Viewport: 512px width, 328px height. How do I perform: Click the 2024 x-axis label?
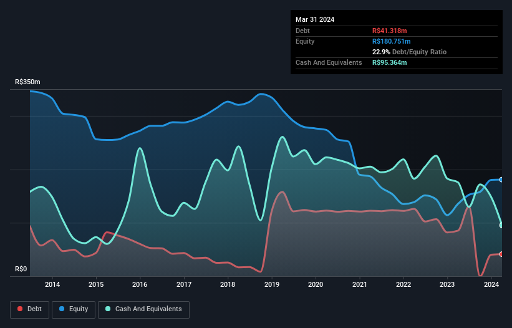(491, 284)
